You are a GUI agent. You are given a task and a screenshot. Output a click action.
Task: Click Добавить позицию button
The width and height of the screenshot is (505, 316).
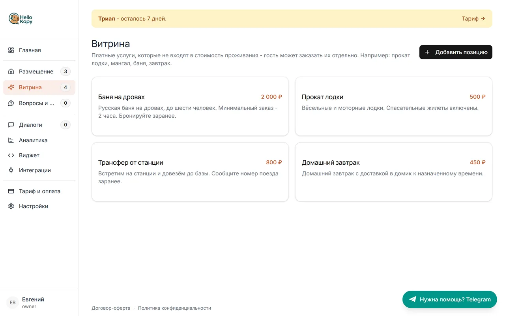coord(456,52)
